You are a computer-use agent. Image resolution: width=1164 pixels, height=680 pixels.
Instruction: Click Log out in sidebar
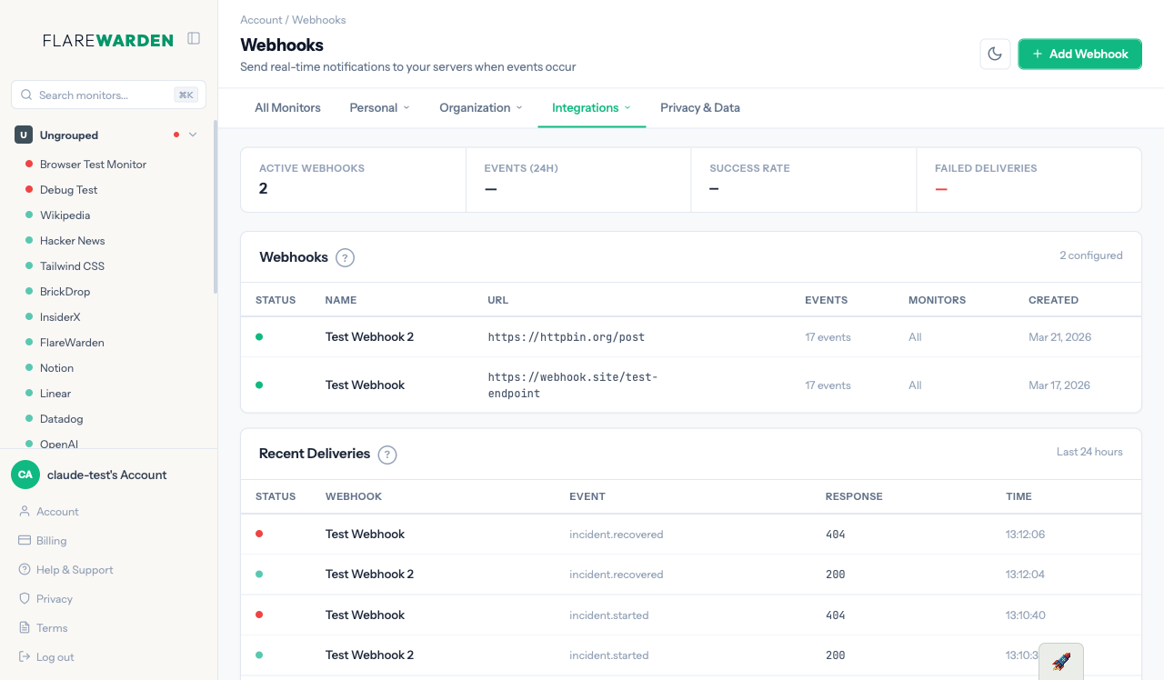pyautogui.click(x=55, y=657)
